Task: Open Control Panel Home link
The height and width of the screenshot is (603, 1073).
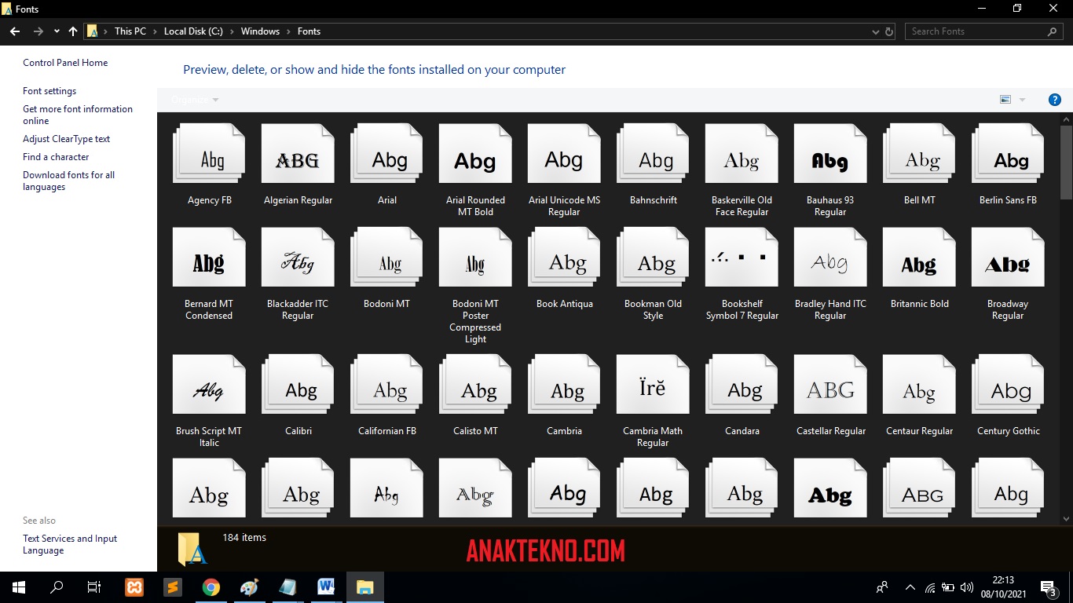Action: click(x=65, y=63)
